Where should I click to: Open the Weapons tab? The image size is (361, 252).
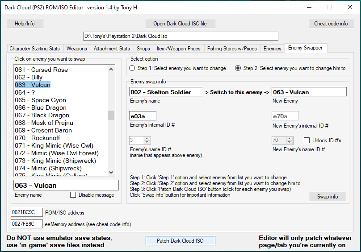coord(77,49)
